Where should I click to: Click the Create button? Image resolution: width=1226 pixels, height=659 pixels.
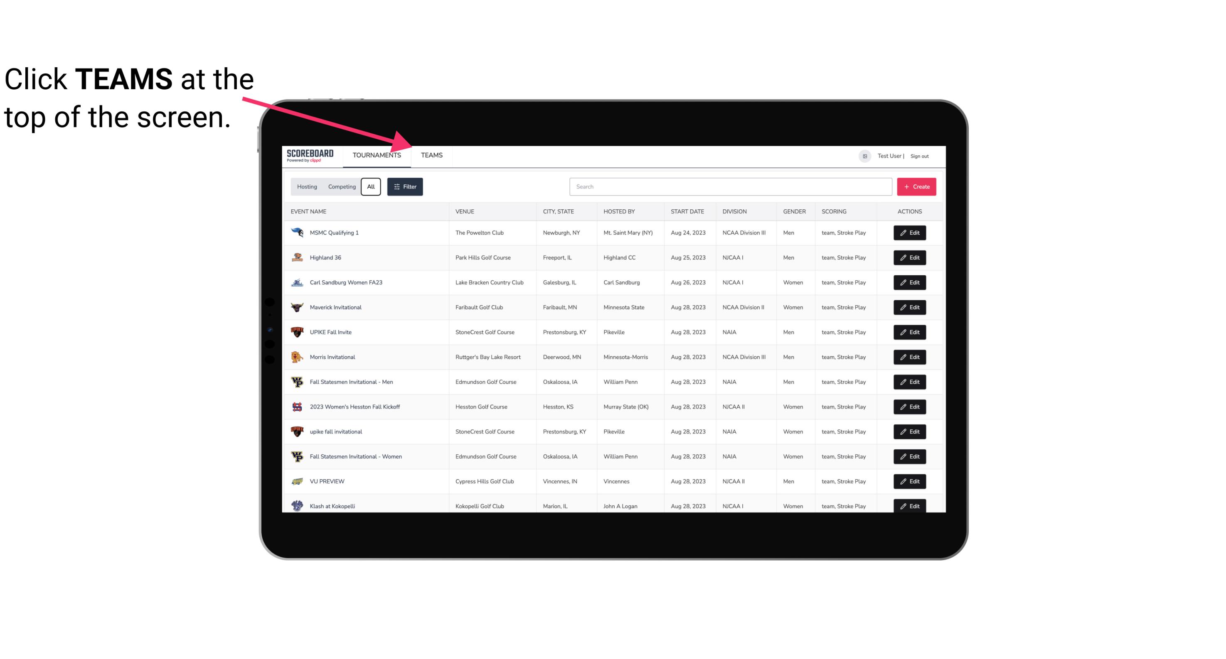click(916, 187)
